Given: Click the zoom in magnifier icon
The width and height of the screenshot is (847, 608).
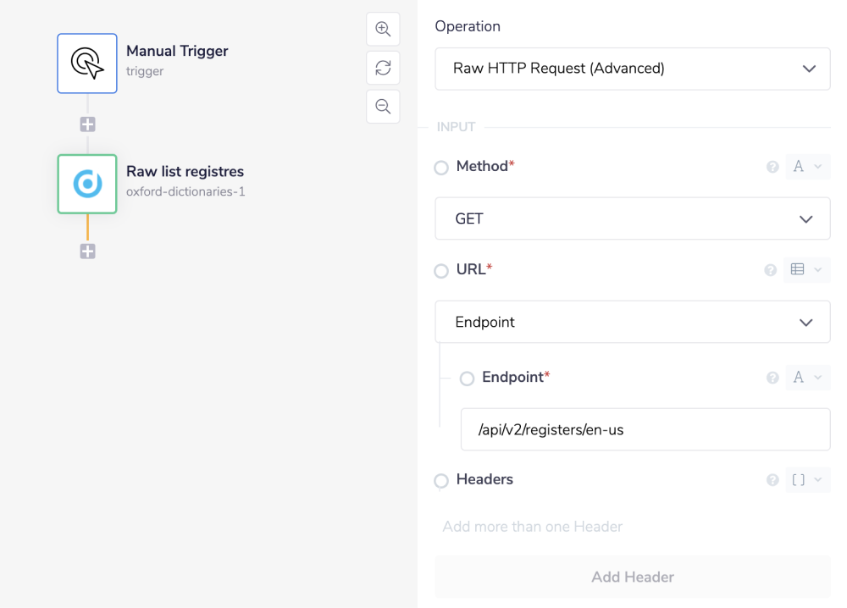Looking at the screenshot, I should 383,29.
